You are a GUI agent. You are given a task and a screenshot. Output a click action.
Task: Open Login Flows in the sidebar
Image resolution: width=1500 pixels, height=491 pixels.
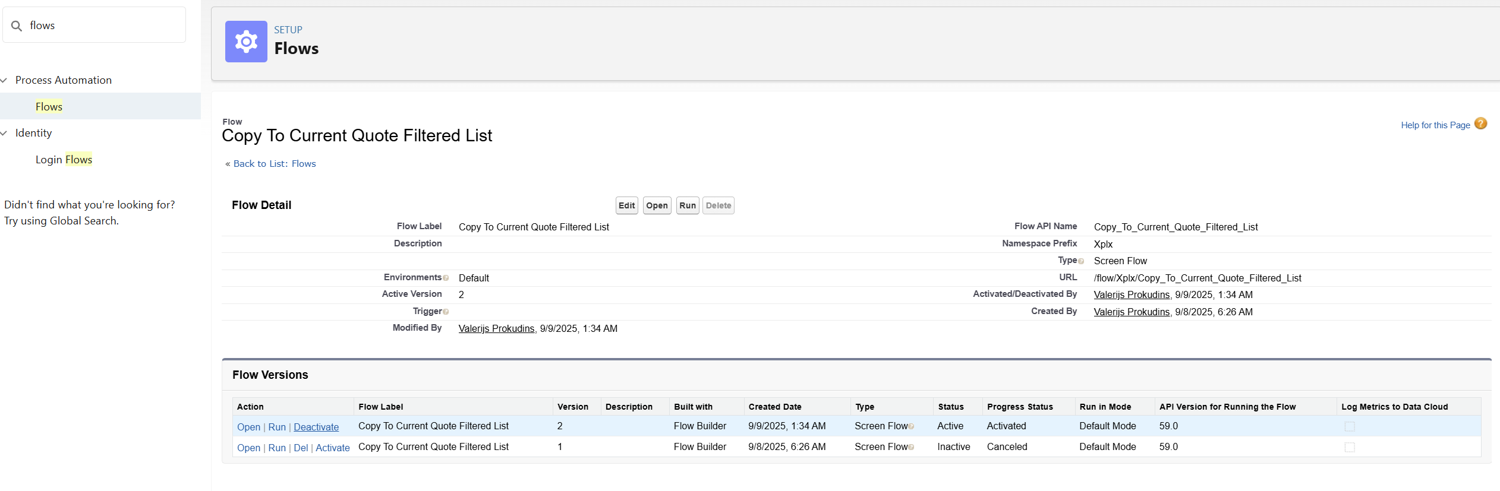64,160
